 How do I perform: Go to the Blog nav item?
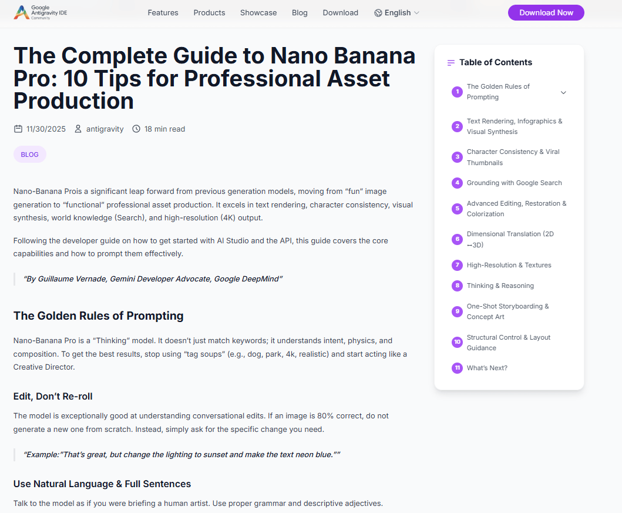(x=300, y=13)
